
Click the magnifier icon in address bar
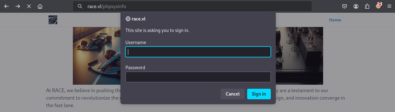[x=80, y=6]
